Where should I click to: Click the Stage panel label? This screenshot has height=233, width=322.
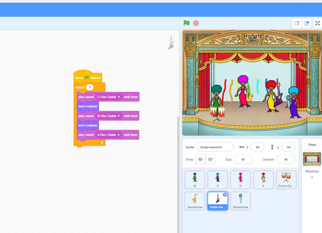pyautogui.click(x=312, y=145)
